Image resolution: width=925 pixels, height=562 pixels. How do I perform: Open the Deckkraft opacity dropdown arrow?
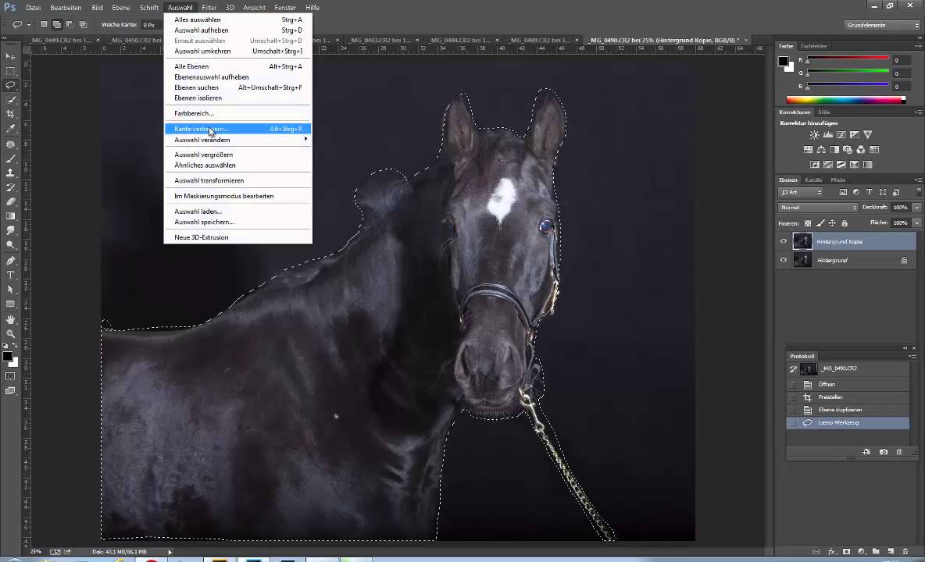point(916,208)
